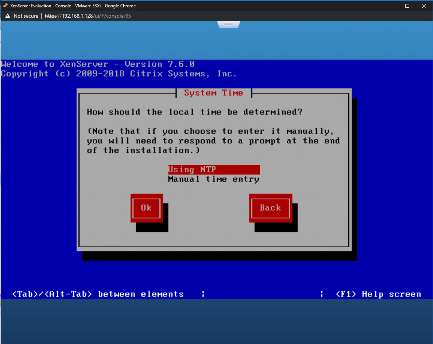Open the console toolbar pull-down handle
Viewport: 433px width, 344px height.
click(x=229, y=25)
